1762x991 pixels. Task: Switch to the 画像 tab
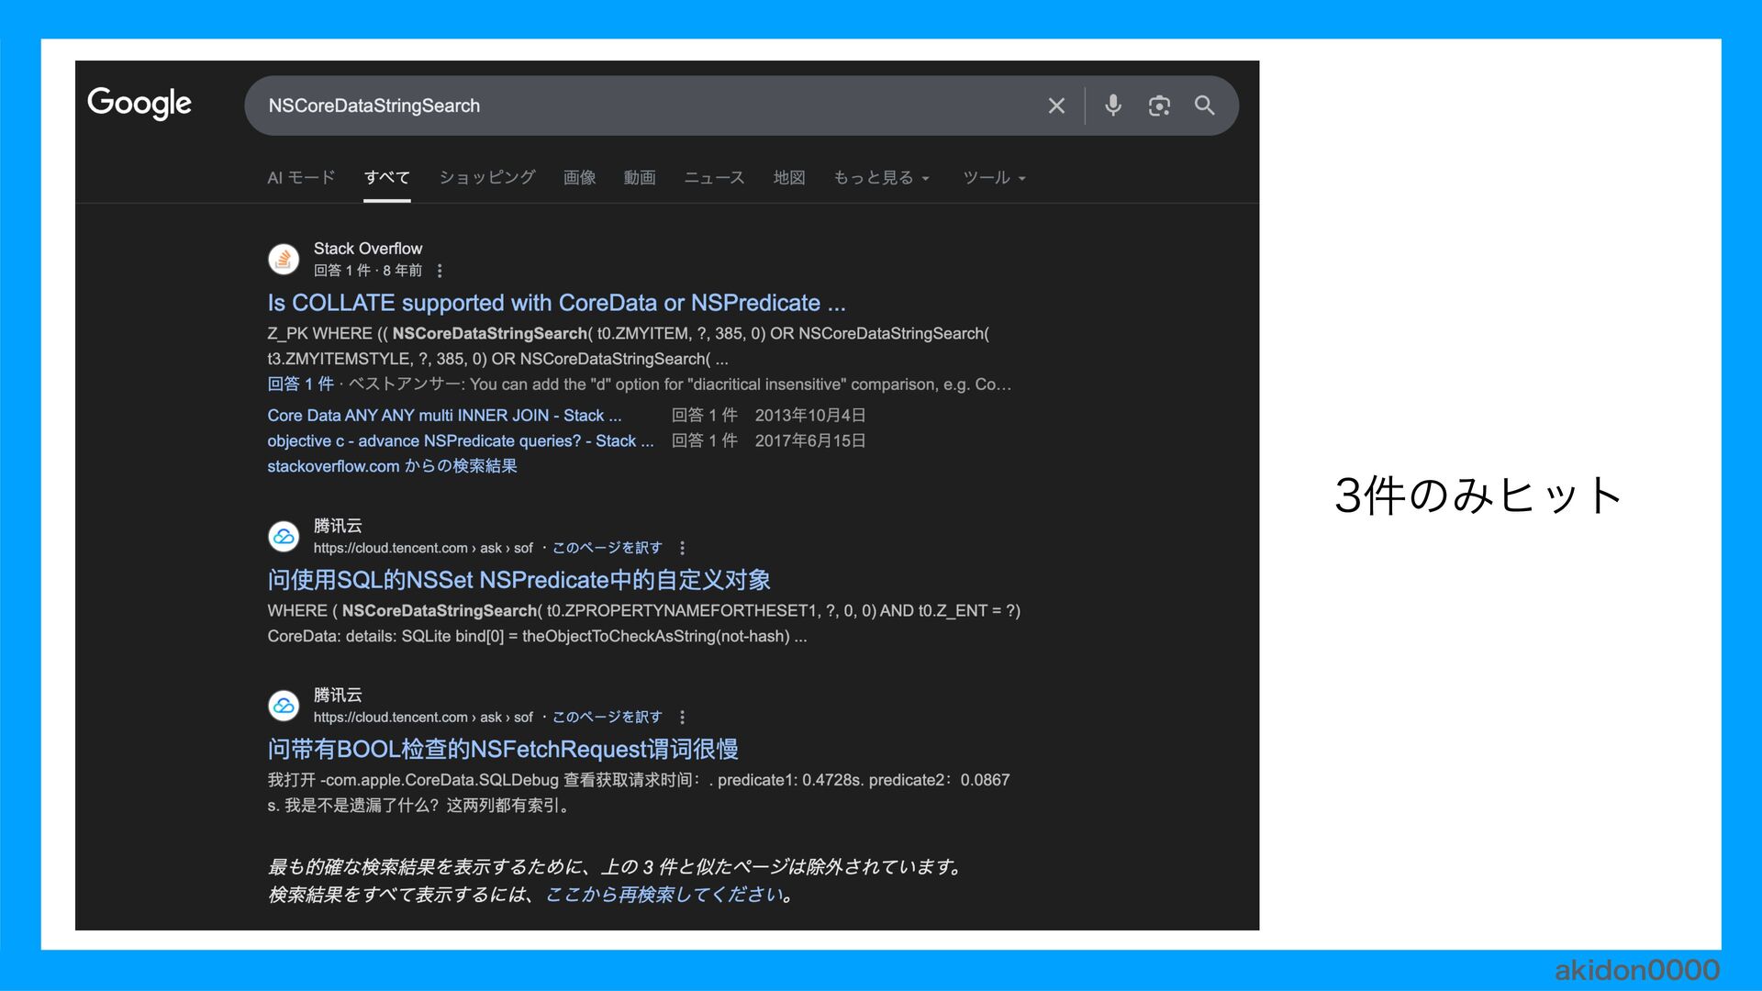point(579,178)
